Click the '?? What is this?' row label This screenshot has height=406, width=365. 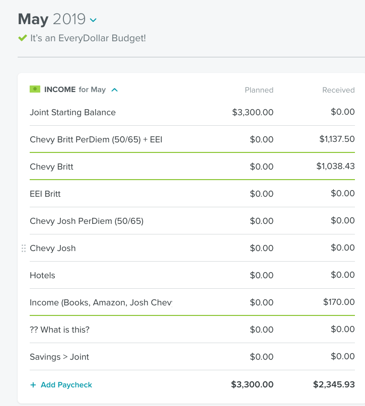[59, 330]
